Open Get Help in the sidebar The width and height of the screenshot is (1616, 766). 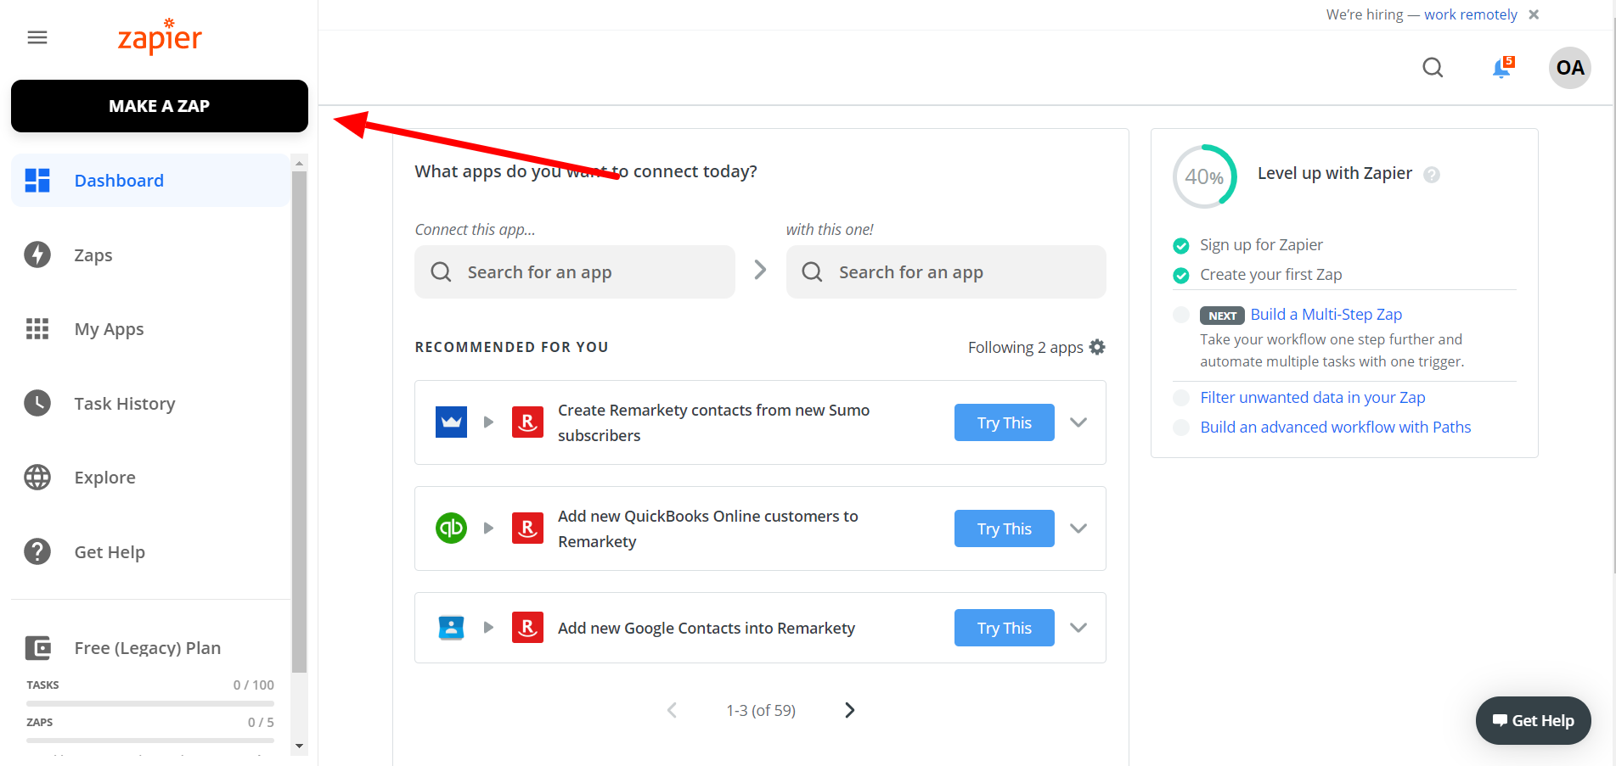[110, 552]
